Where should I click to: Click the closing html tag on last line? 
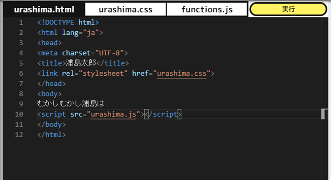coord(52,135)
